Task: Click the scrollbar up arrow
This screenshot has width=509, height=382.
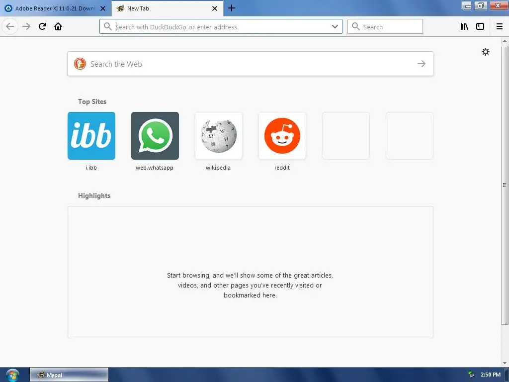Action: tap(505, 41)
